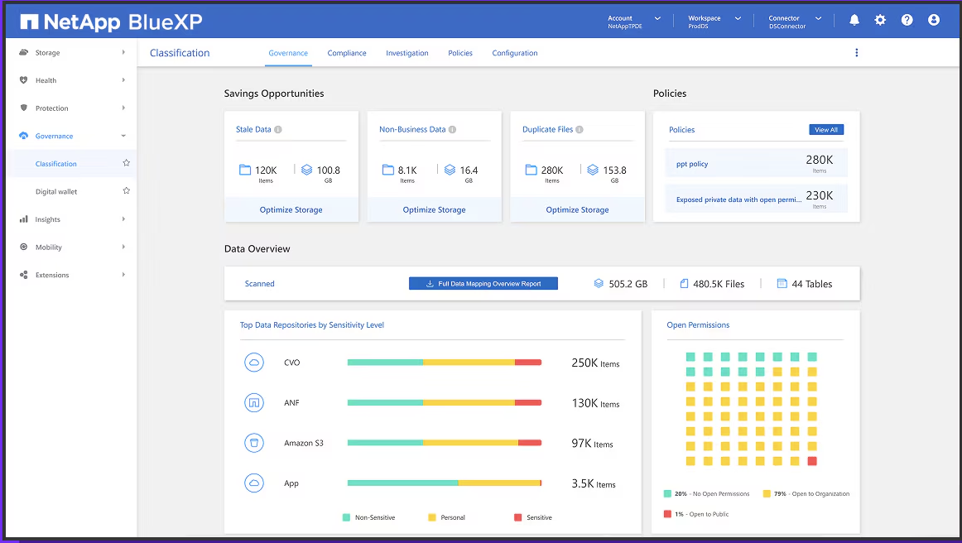Click the Stale Data folder items icon
This screenshot has width=962, height=543.
[x=245, y=170]
